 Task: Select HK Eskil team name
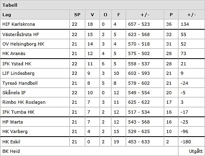[x=11, y=142]
